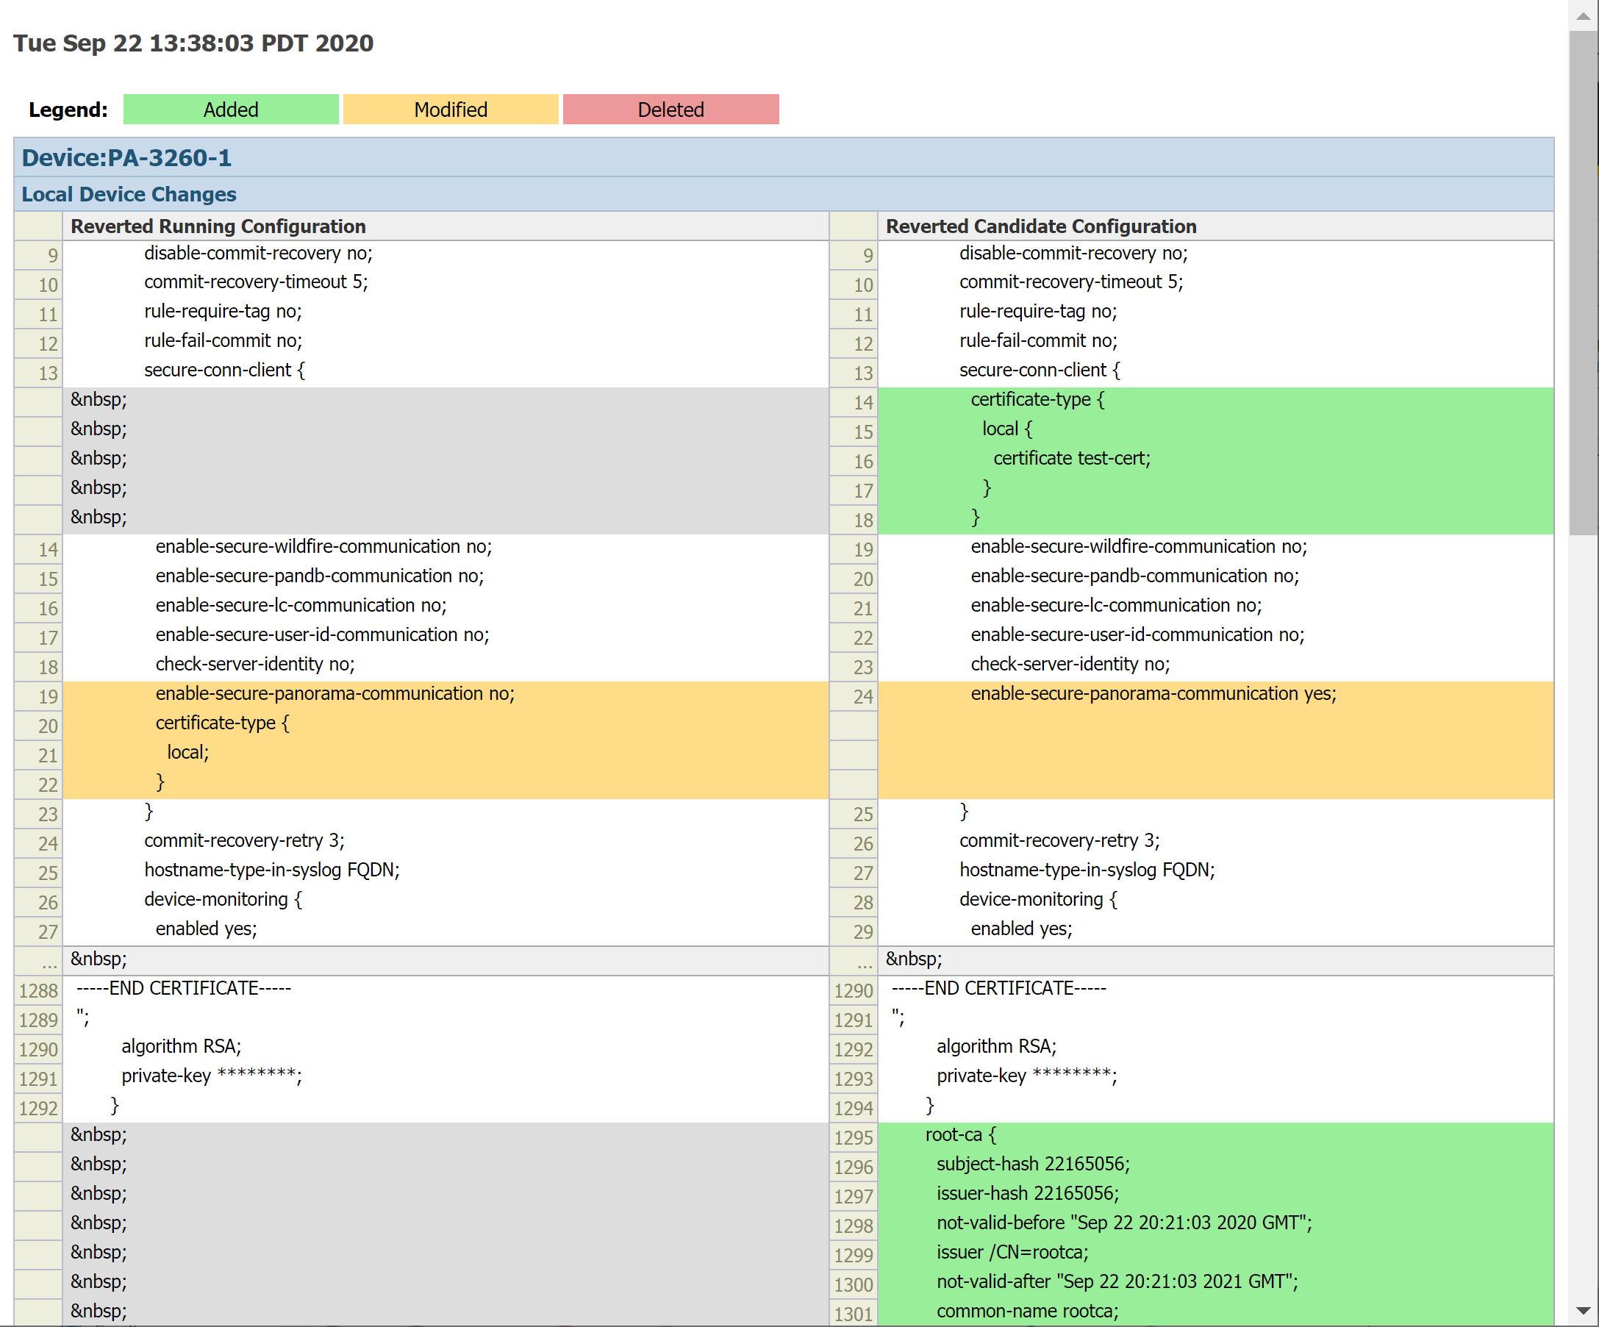1599x1327 pixels.
Task: Click the green Added legend swatch
Action: click(231, 110)
